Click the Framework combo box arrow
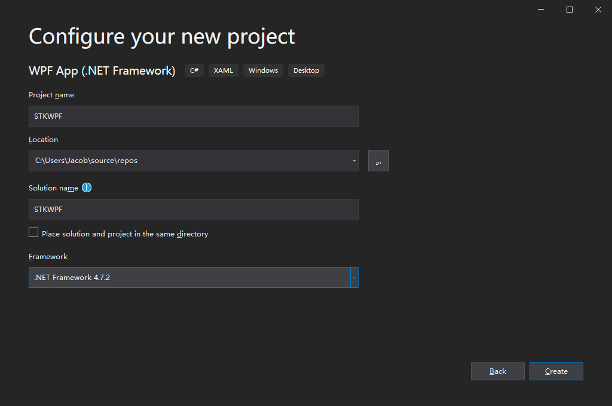The height and width of the screenshot is (406, 612). click(x=354, y=277)
